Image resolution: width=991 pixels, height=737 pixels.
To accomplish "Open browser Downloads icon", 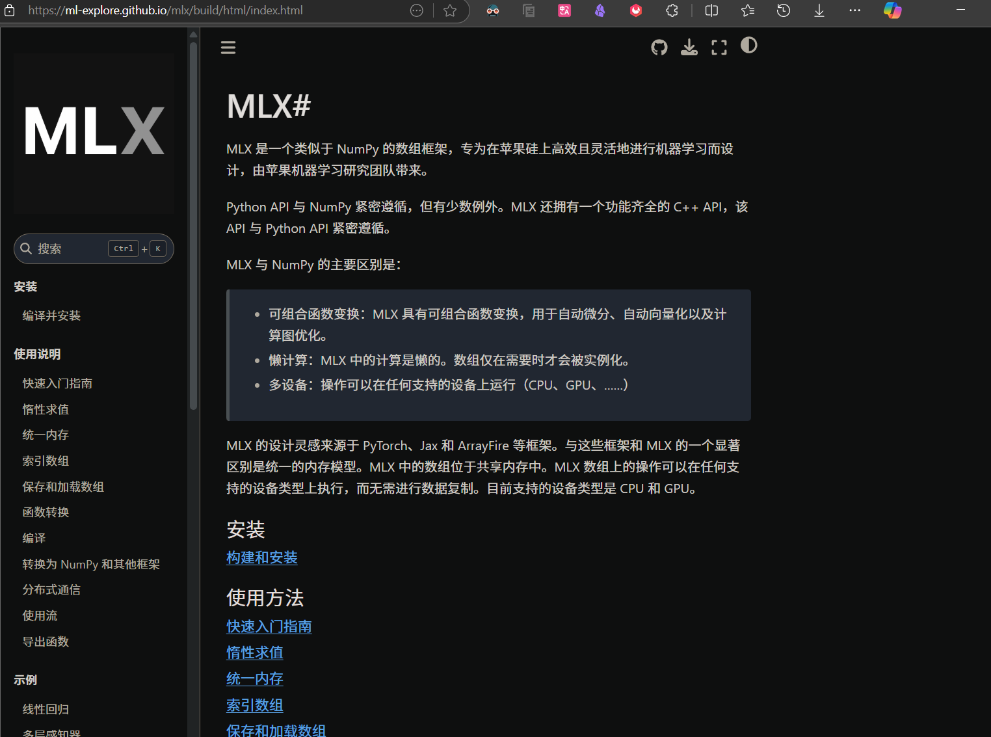I will [x=819, y=10].
